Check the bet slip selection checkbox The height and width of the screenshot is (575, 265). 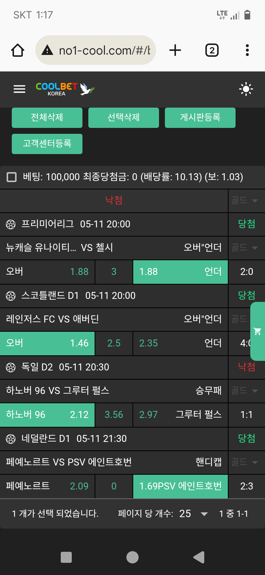12,177
